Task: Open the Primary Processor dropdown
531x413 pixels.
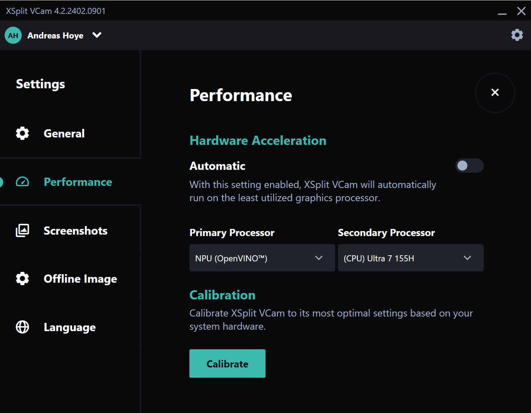Action: (262, 258)
